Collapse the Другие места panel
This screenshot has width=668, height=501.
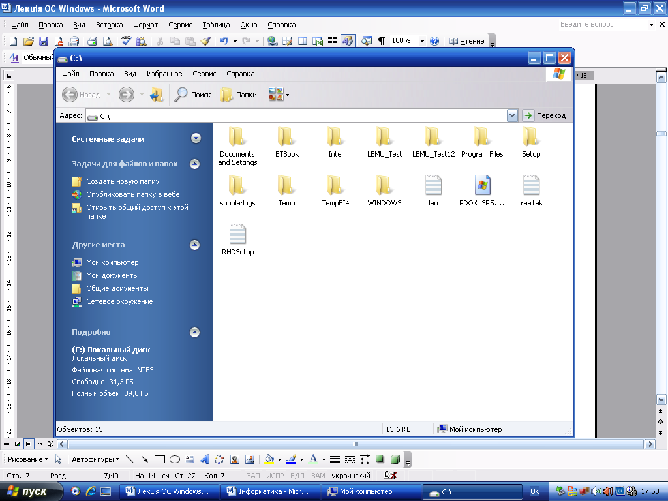(x=194, y=245)
